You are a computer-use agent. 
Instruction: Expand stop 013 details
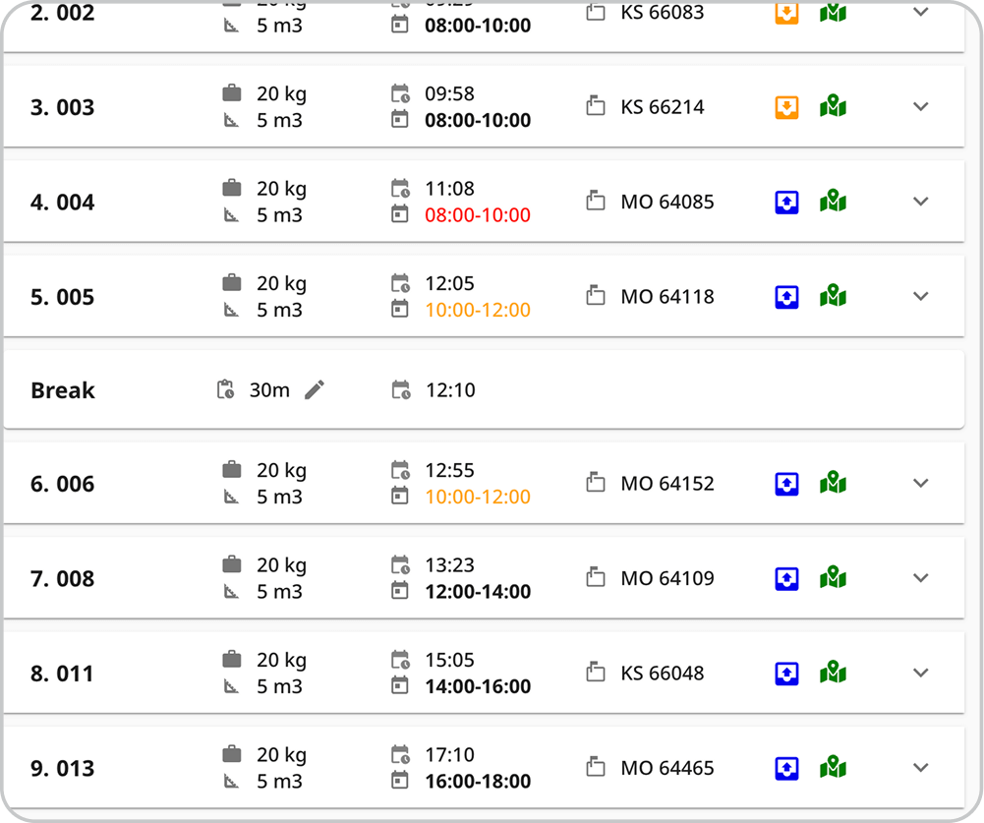point(920,767)
